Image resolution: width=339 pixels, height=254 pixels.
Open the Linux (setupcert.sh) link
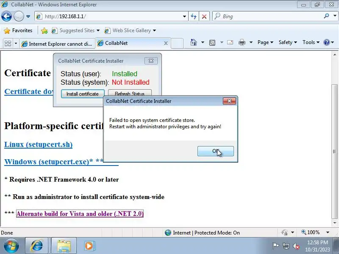(x=38, y=144)
